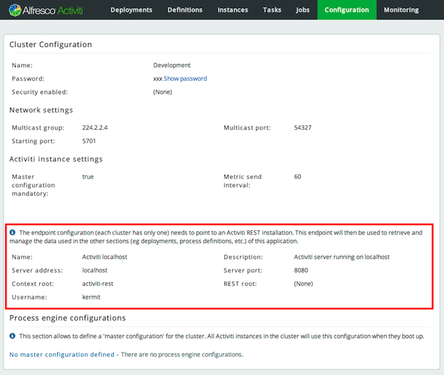The width and height of the screenshot is (444, 375).
Task: Click the Alfresco Activiti logo
Action: click(46, 10)
